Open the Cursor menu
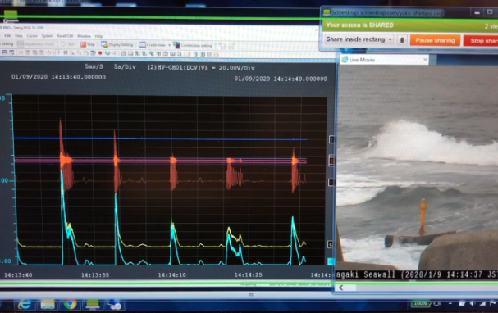Viewport: 498px width, 313px height. [x=32, y=36]
